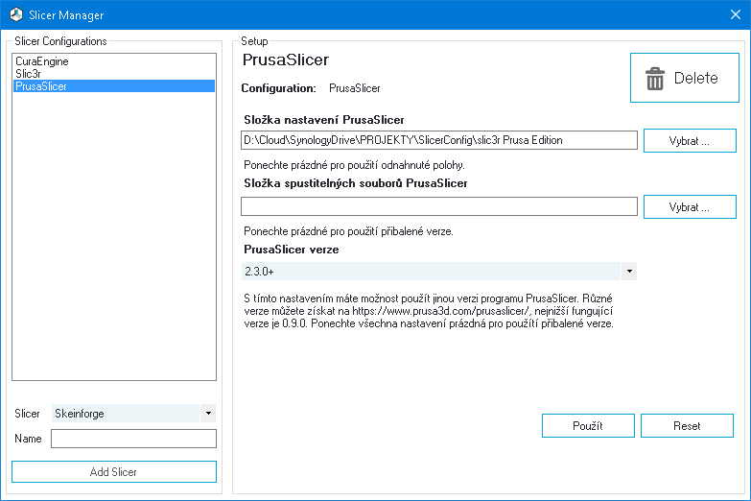Click the Slicer Manager app icon
This screenshot has width=751, height=501.
[15, 14]
